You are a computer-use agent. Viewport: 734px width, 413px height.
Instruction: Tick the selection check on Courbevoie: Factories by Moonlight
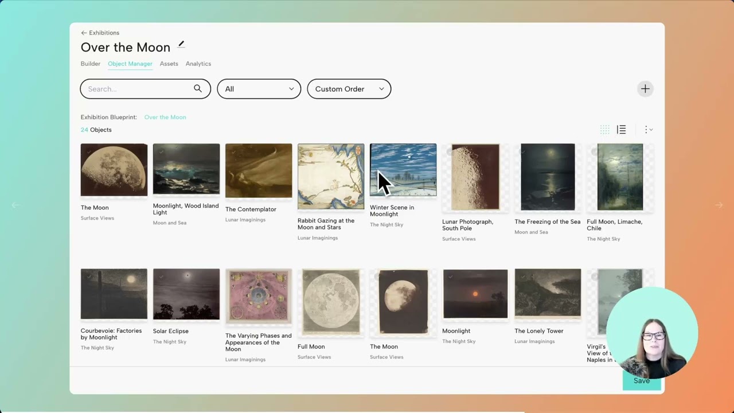(88, 276)
